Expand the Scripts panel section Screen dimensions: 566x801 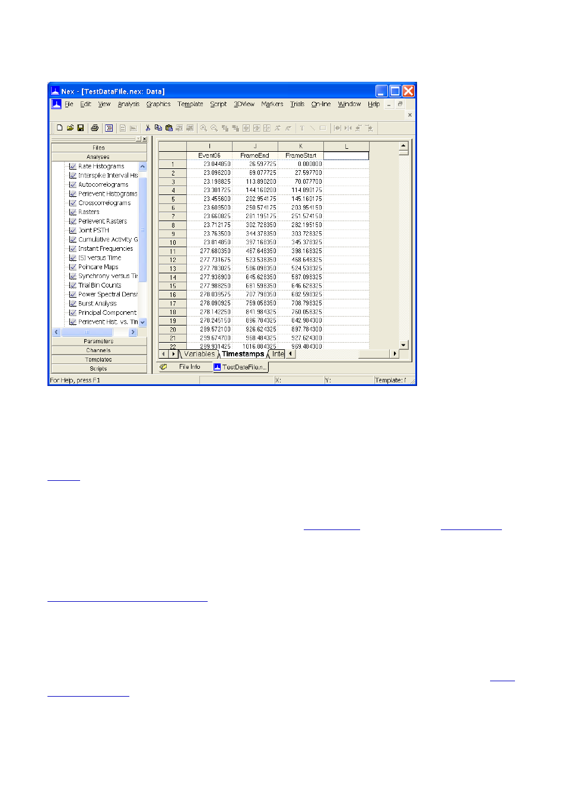click(99, 369)
